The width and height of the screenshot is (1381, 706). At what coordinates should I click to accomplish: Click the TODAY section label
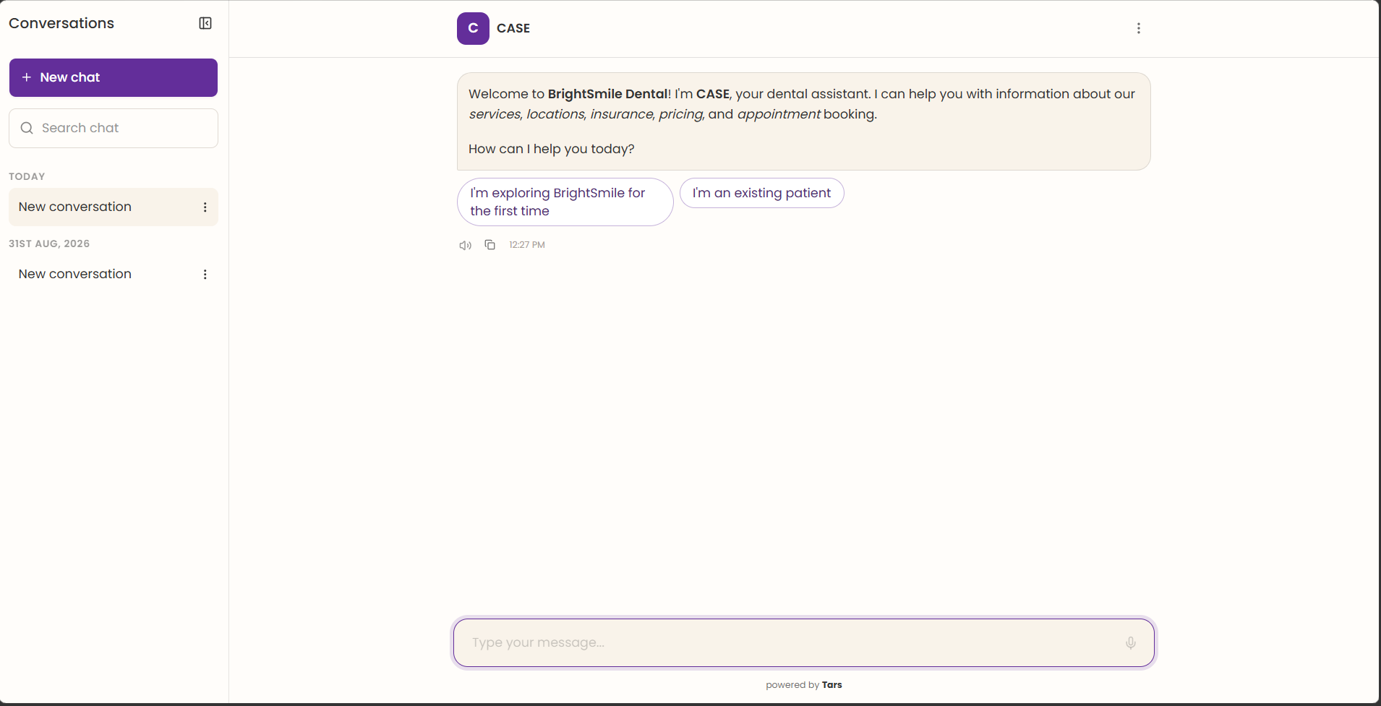click(x=27, y=176)
